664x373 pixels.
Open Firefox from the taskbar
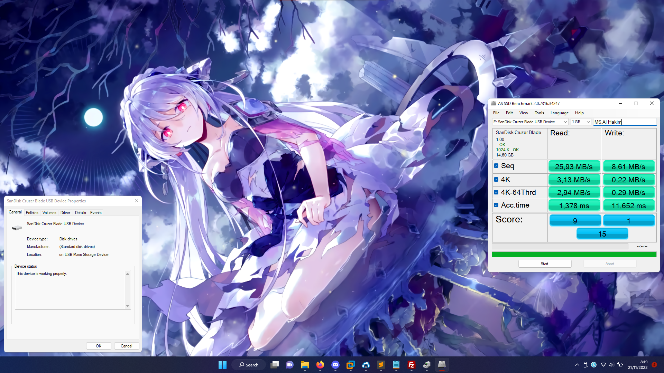tap(320, 365)
